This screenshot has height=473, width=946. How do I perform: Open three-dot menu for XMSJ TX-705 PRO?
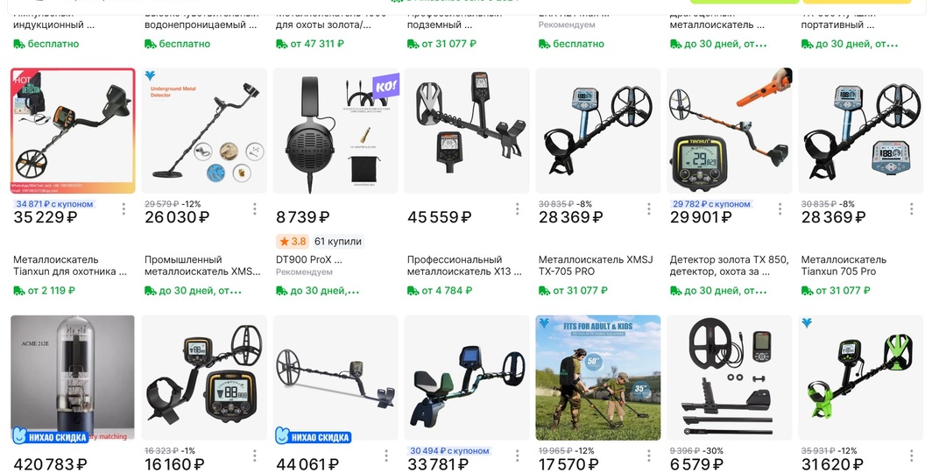tap(649, 208)
